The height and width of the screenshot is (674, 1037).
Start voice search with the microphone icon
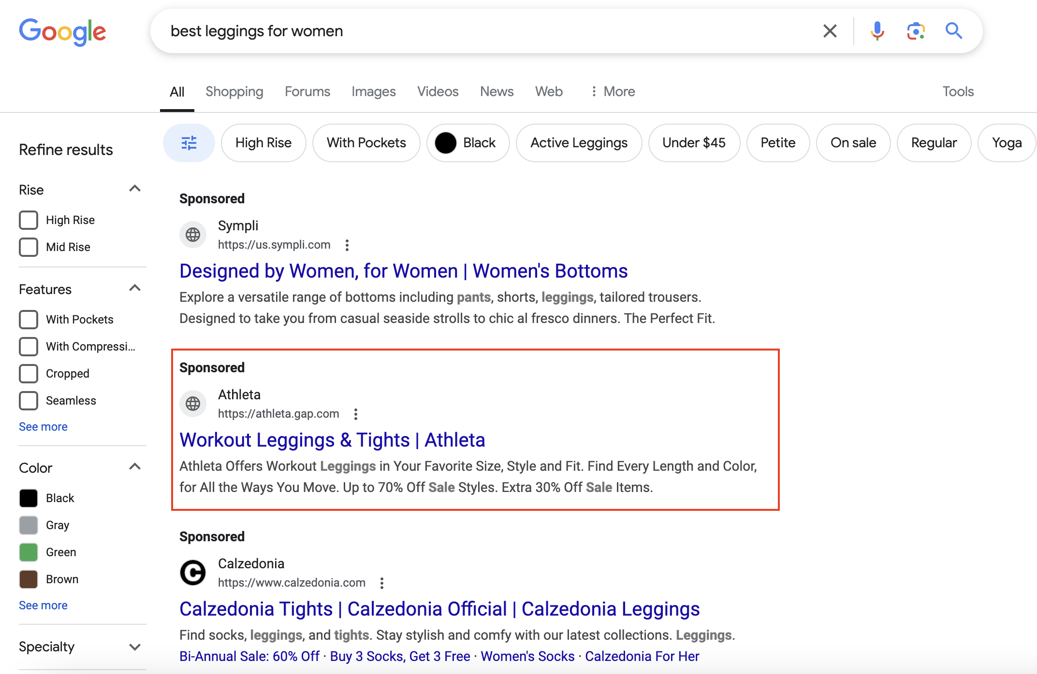[x=877, y=31]
